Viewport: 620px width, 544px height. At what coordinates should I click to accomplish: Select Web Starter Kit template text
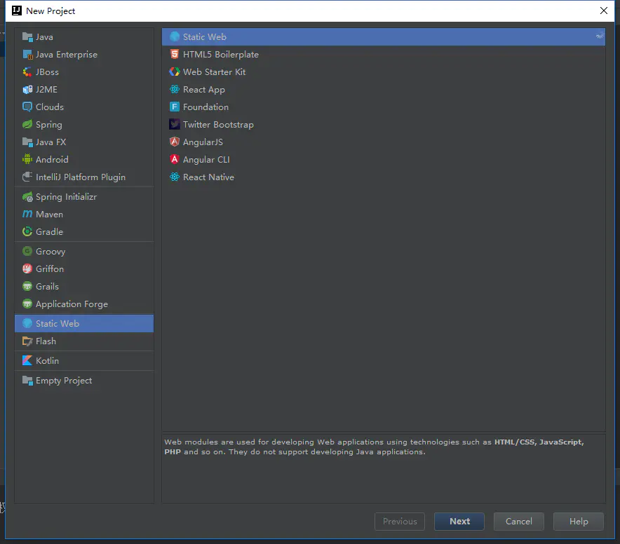click(214, 72)
